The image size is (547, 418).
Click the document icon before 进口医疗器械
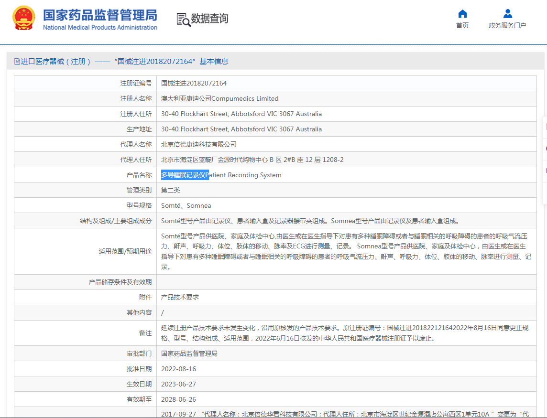17,62
